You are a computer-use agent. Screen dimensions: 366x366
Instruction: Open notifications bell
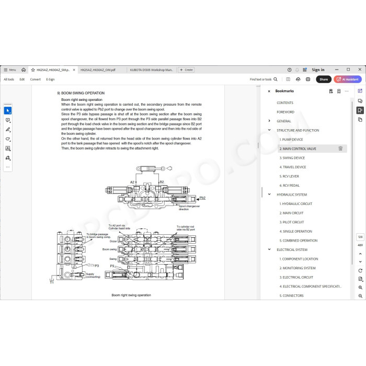(297, 70)
